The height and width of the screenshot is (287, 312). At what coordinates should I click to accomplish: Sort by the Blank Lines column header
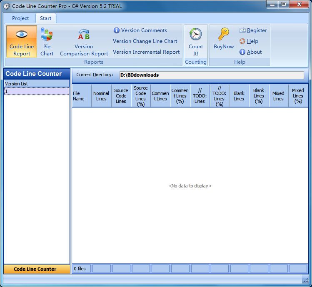coord(239,96)
